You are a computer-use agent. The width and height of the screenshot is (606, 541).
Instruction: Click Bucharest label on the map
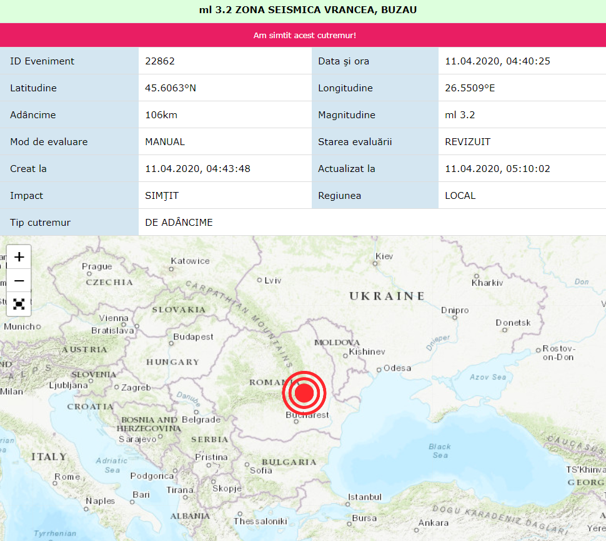307,415
